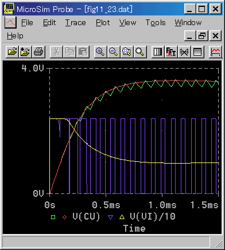This screenshot has width=225, height=250.
Task: Open the View menu
Action: point(127,22)
